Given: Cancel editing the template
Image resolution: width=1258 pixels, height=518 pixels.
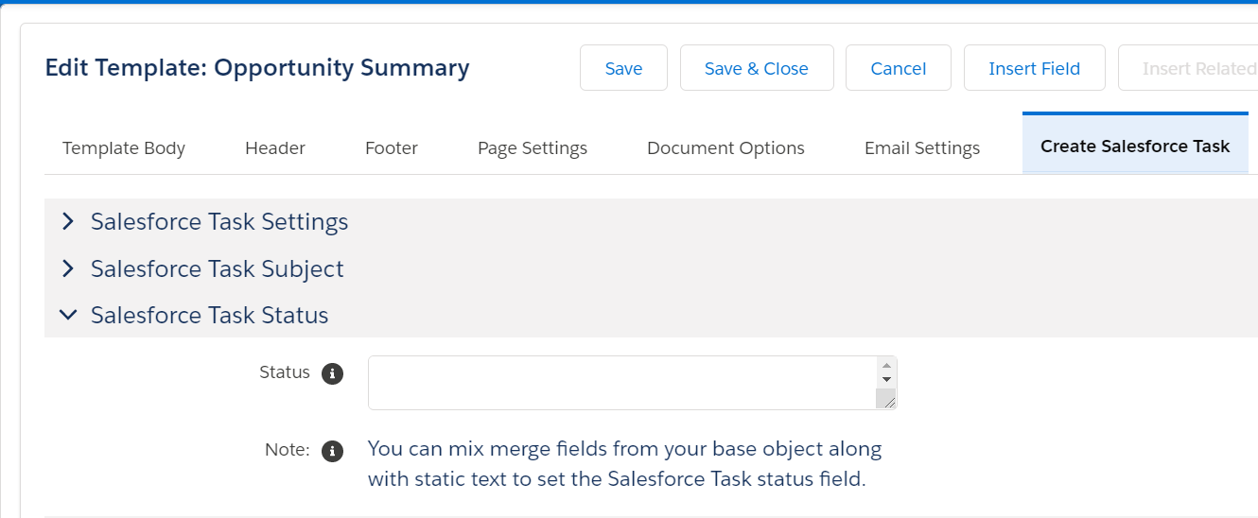Looking at the screenshot, I should click(899, 68).
